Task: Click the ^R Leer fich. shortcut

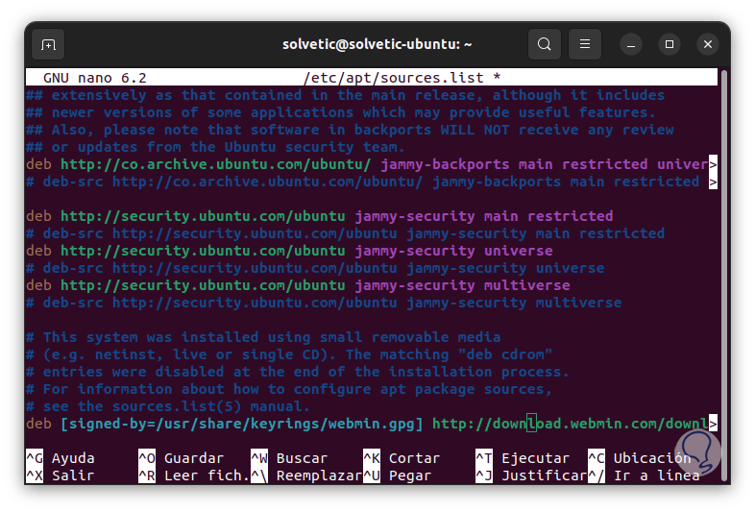Action: click(194, 475)
